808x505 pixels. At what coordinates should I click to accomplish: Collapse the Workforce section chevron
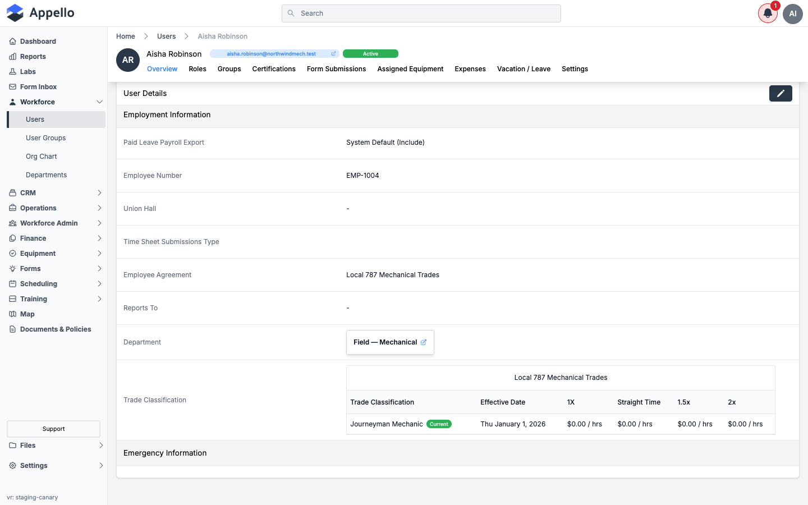(x=99, y=102)
